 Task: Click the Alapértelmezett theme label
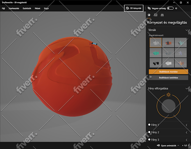click(156, 35)
